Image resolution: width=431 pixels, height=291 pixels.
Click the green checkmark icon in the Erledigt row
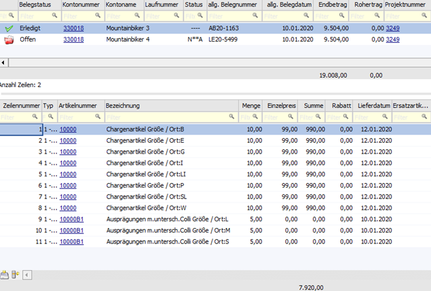pos(8,29)
